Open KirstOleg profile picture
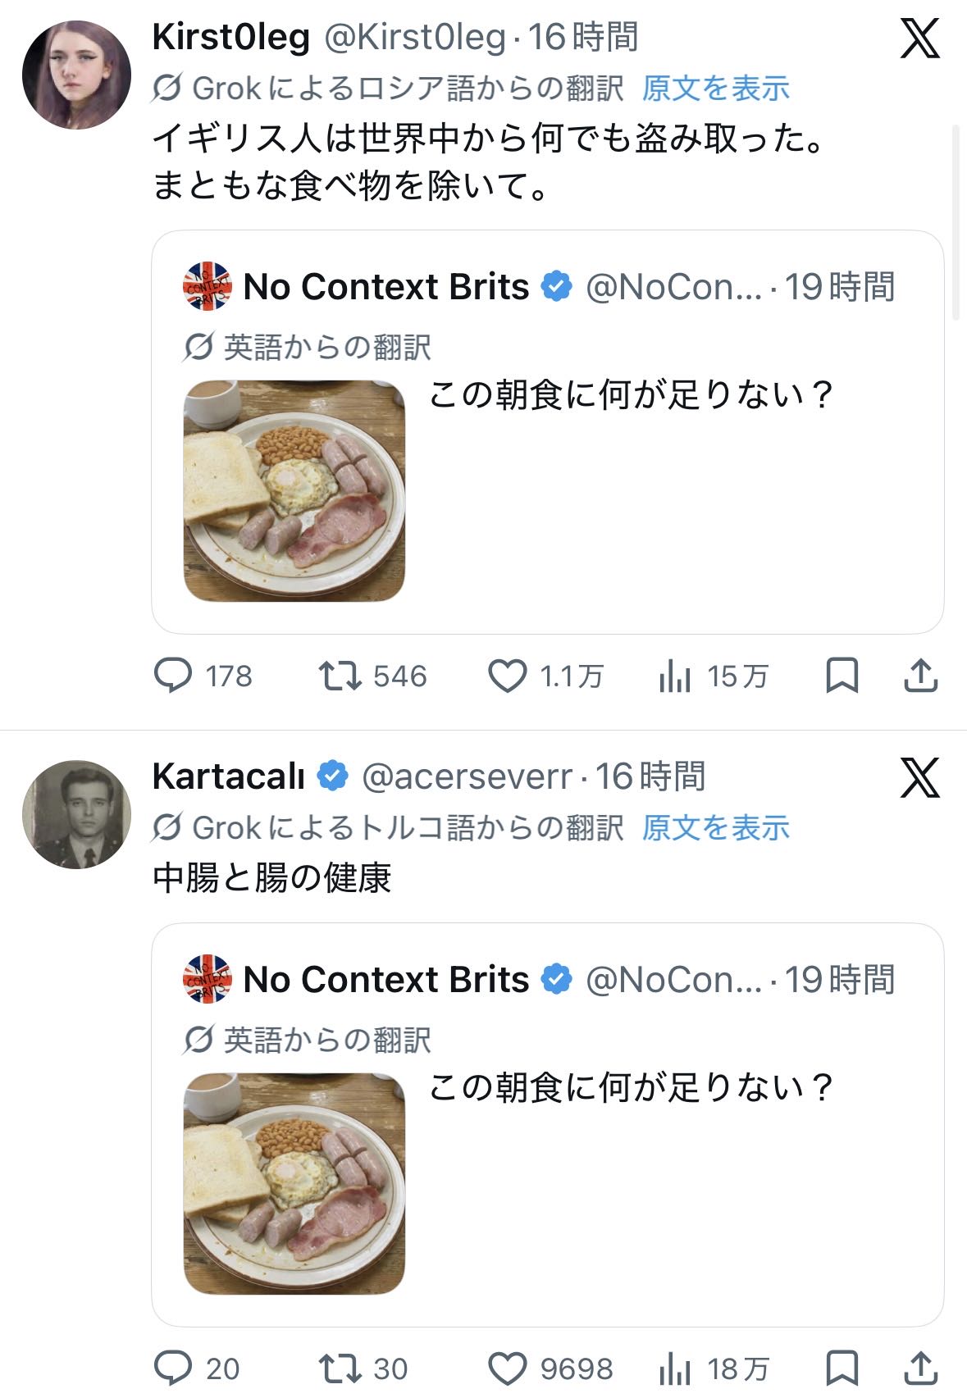 pos(76,75)
